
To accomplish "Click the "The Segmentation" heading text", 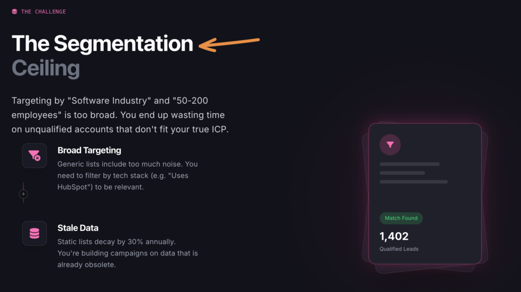I will coord(102,44).
